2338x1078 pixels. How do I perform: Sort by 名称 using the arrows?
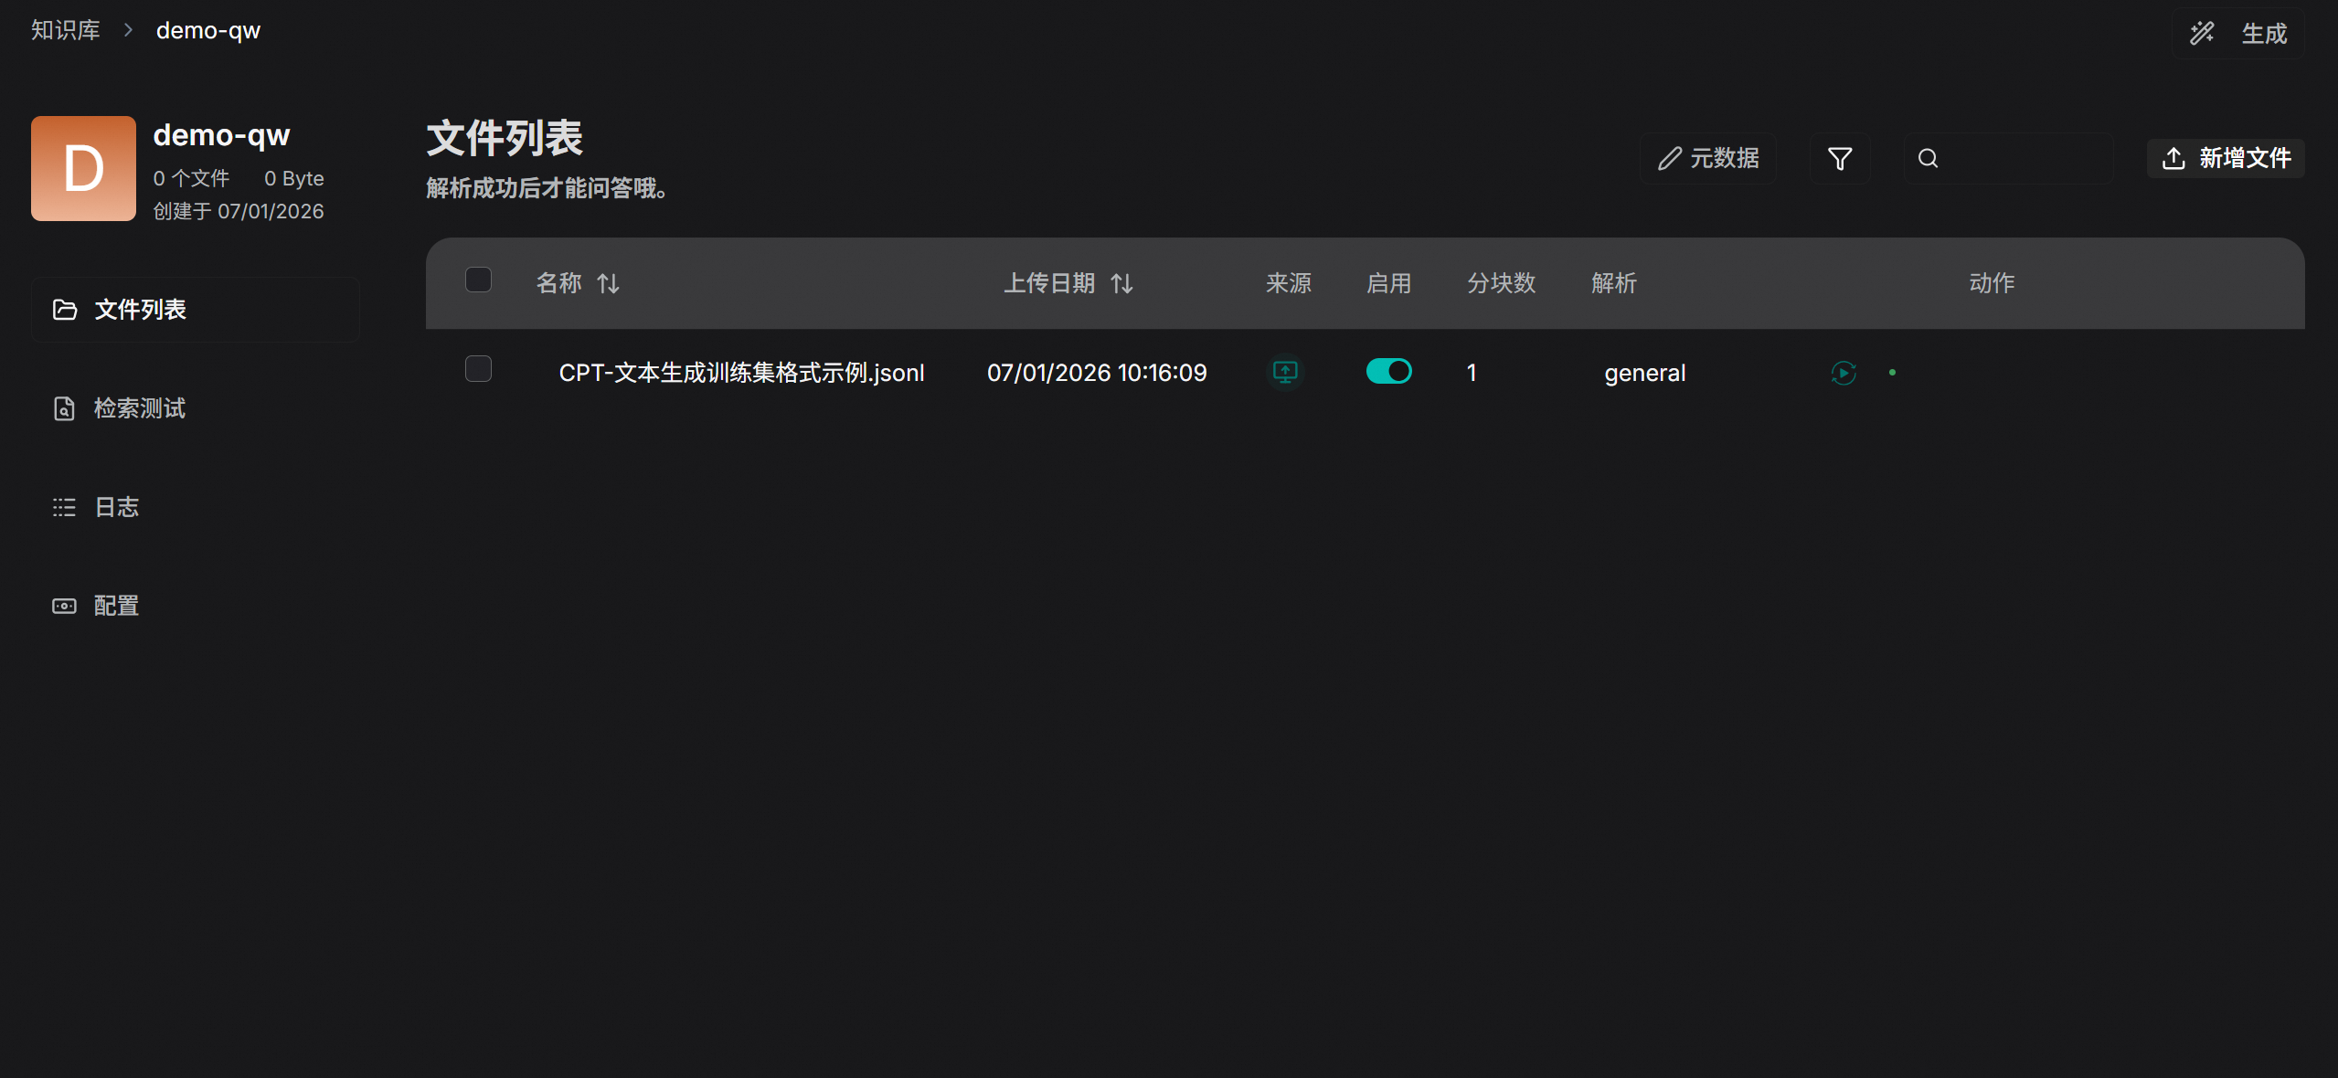pos(608,284)
